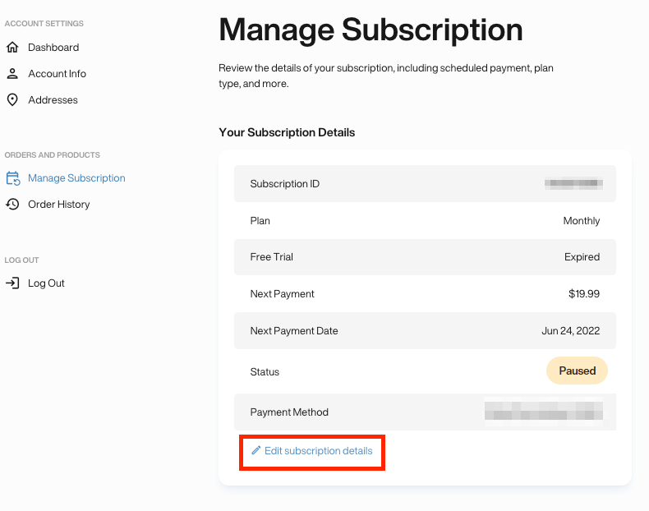
Task: Click the pencil icon beside Edit subscription details
Action: coord(256,450)
